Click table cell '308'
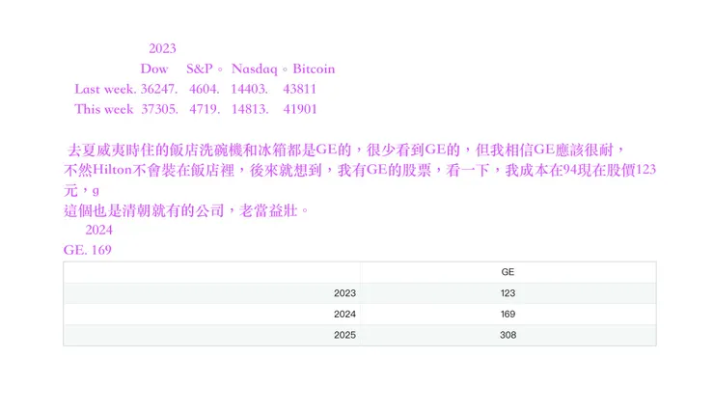Screen dimensions: 714x412 (508, 335)
